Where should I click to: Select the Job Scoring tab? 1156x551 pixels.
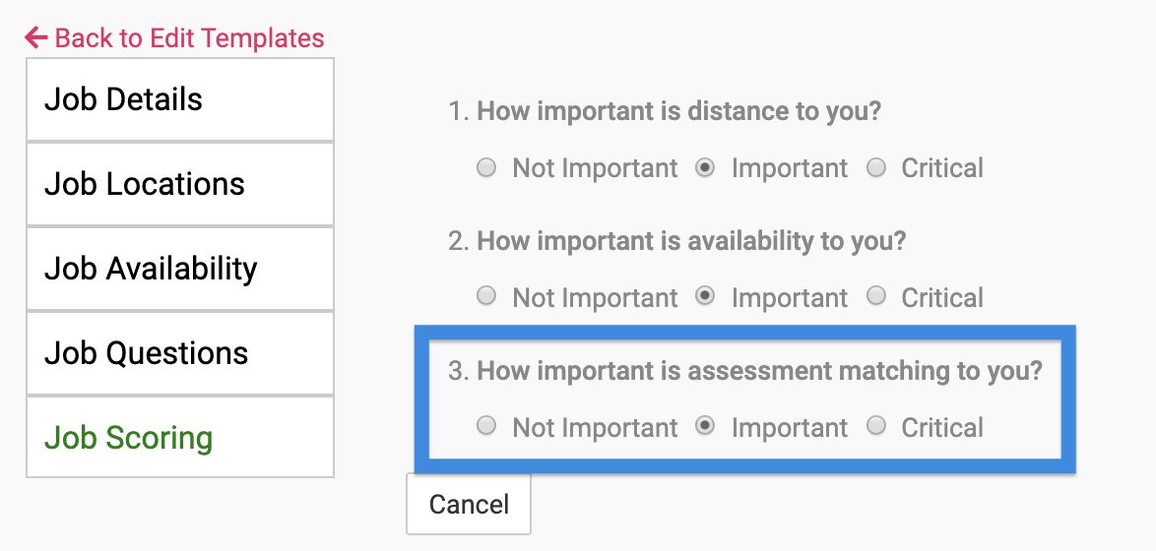(180, 438)
